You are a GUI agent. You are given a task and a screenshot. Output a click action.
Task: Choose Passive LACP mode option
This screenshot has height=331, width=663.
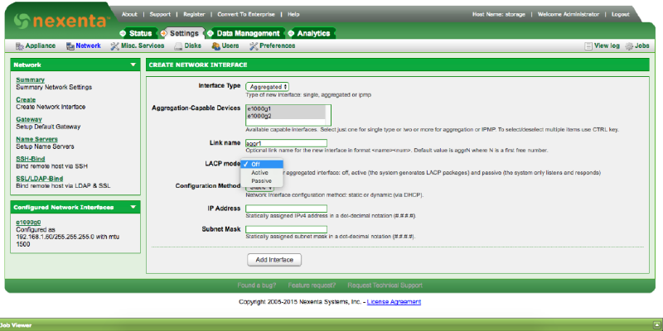click(x=261, y=180)
